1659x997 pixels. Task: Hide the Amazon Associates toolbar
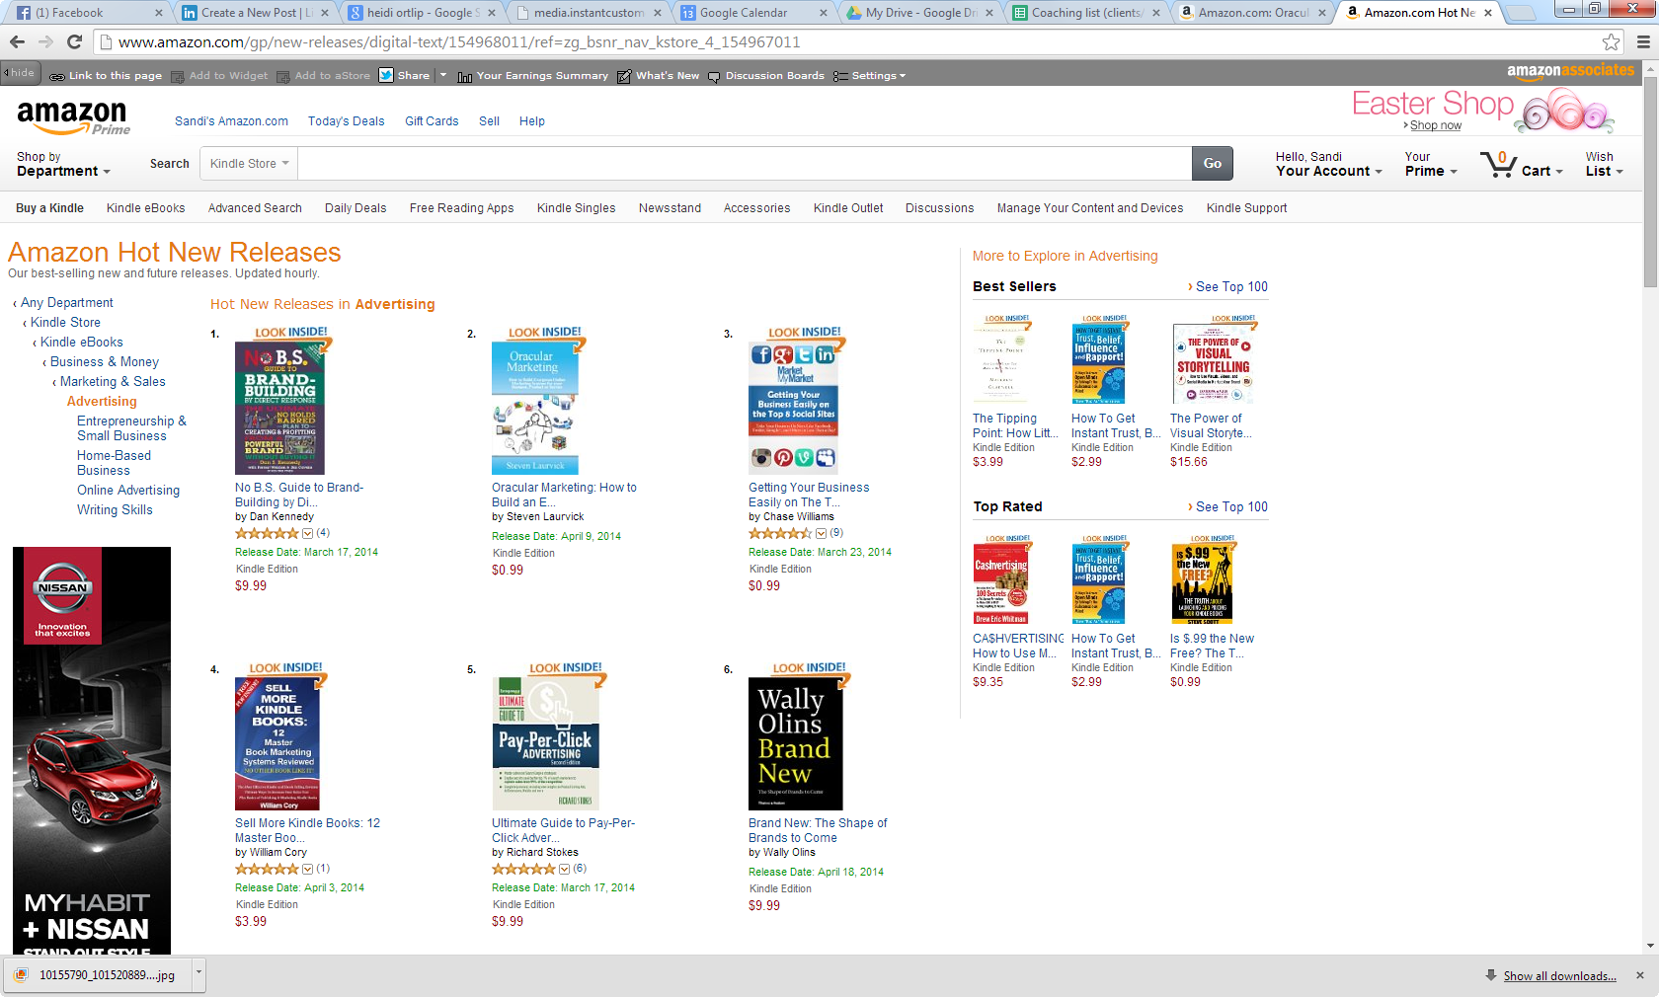19,73
